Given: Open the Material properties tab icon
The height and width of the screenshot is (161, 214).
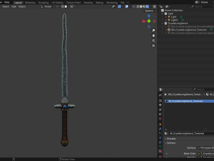Looking at the screenshot, I should [160, 151].
